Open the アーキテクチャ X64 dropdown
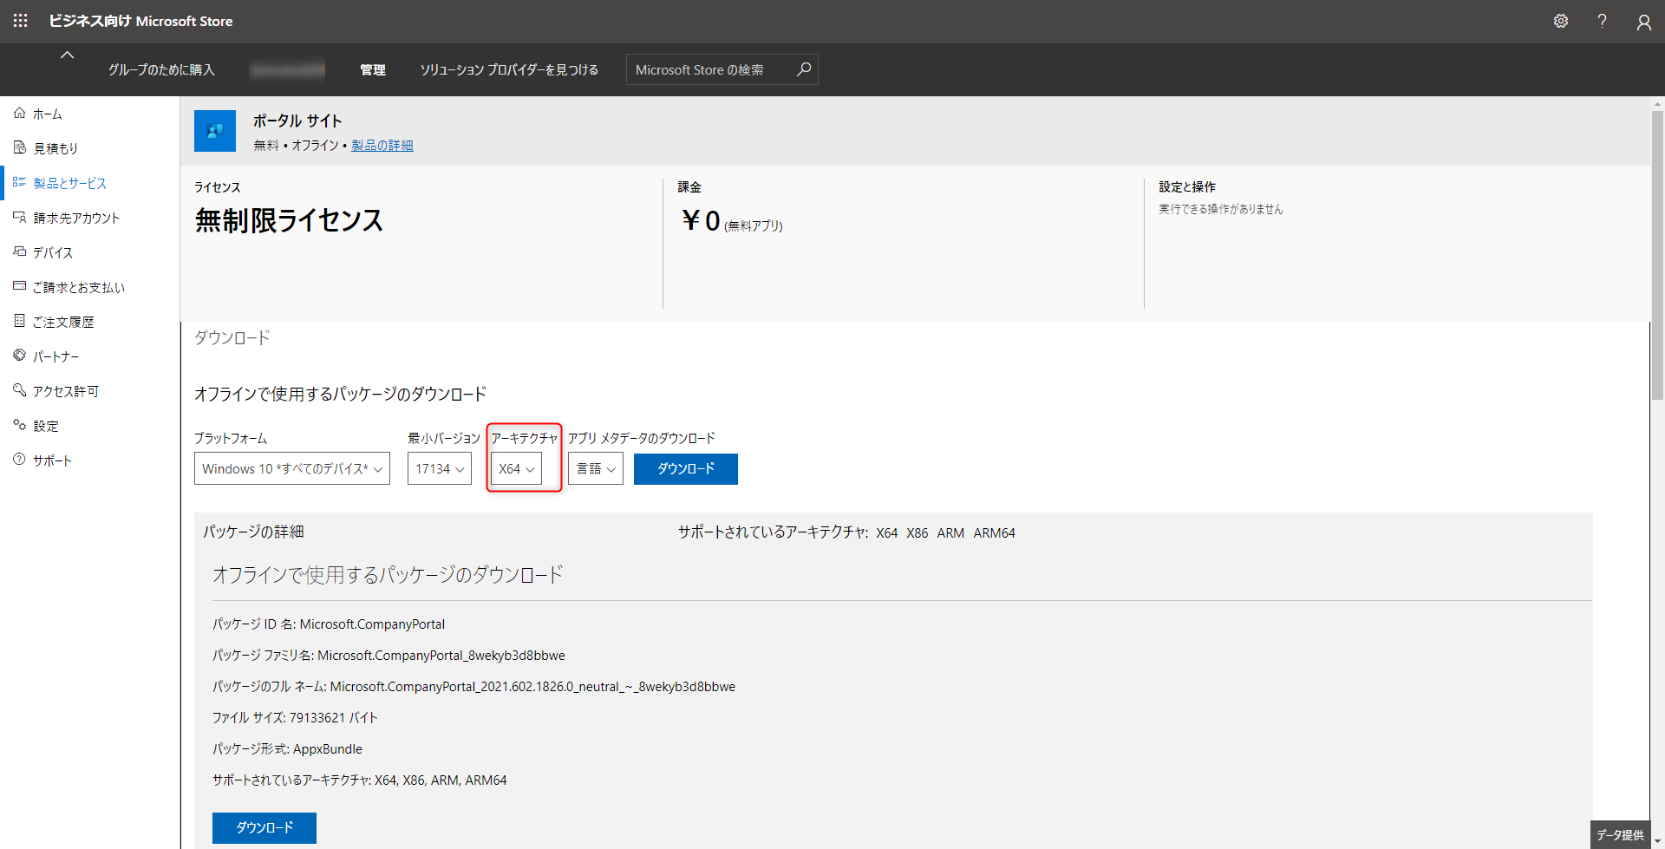The height and width of the screenshot is (849, 1665). (516, 468)
